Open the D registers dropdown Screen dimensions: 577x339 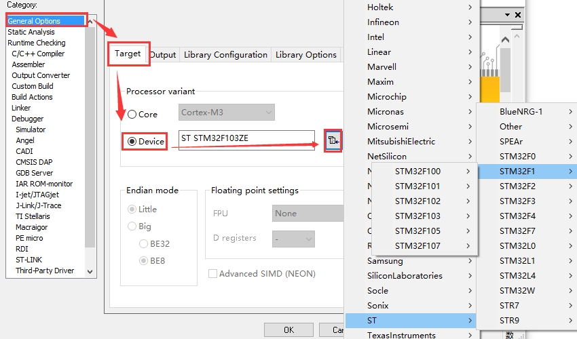point(293,239)
